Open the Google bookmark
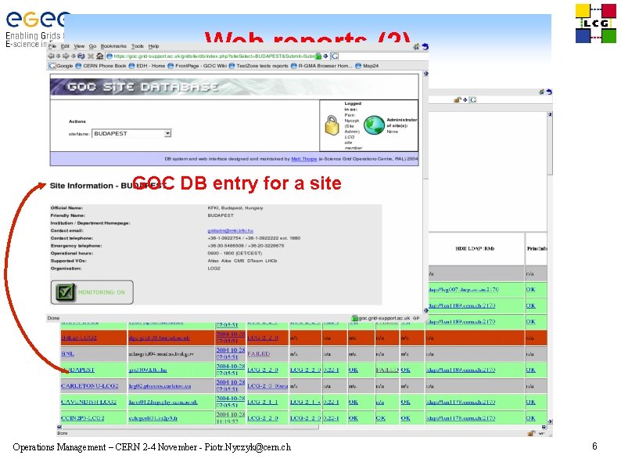This screenshot has width=621, height=466. (x=61, y=66)
